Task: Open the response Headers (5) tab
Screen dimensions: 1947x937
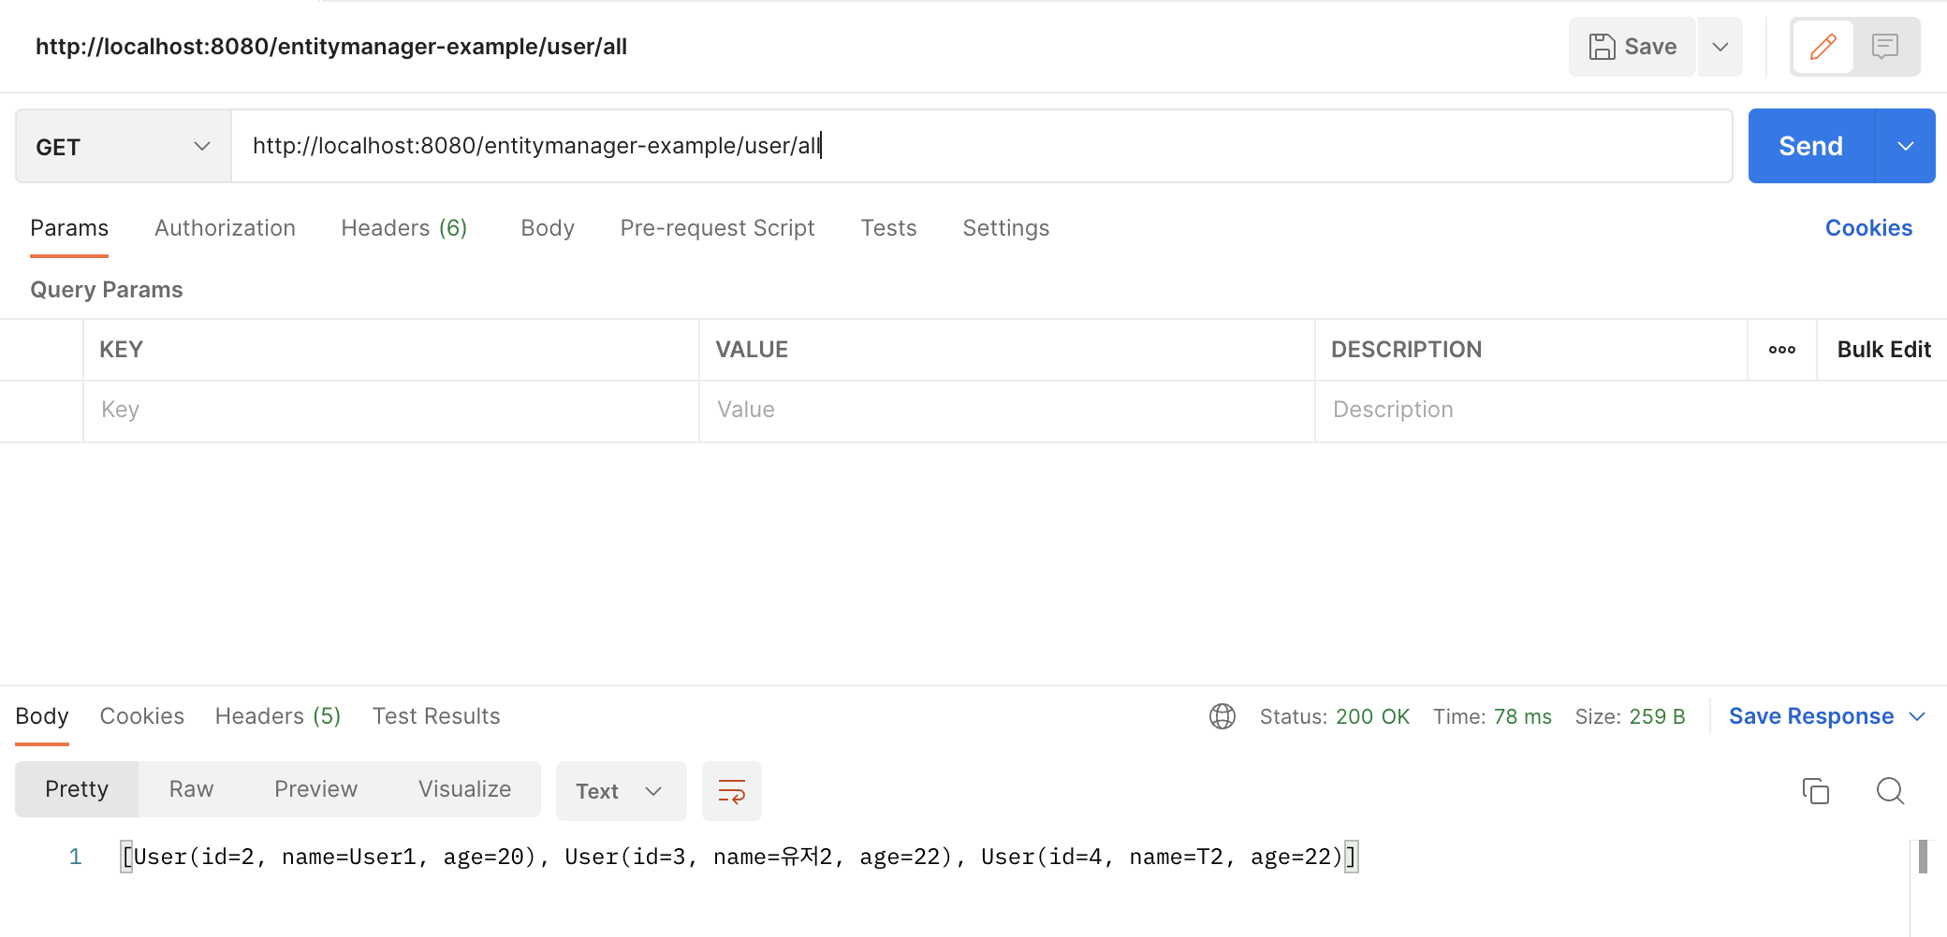Action: tap(278, 716)
